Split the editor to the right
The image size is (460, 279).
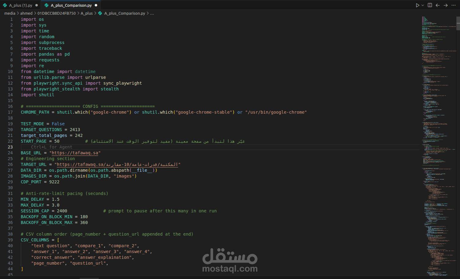430,5
